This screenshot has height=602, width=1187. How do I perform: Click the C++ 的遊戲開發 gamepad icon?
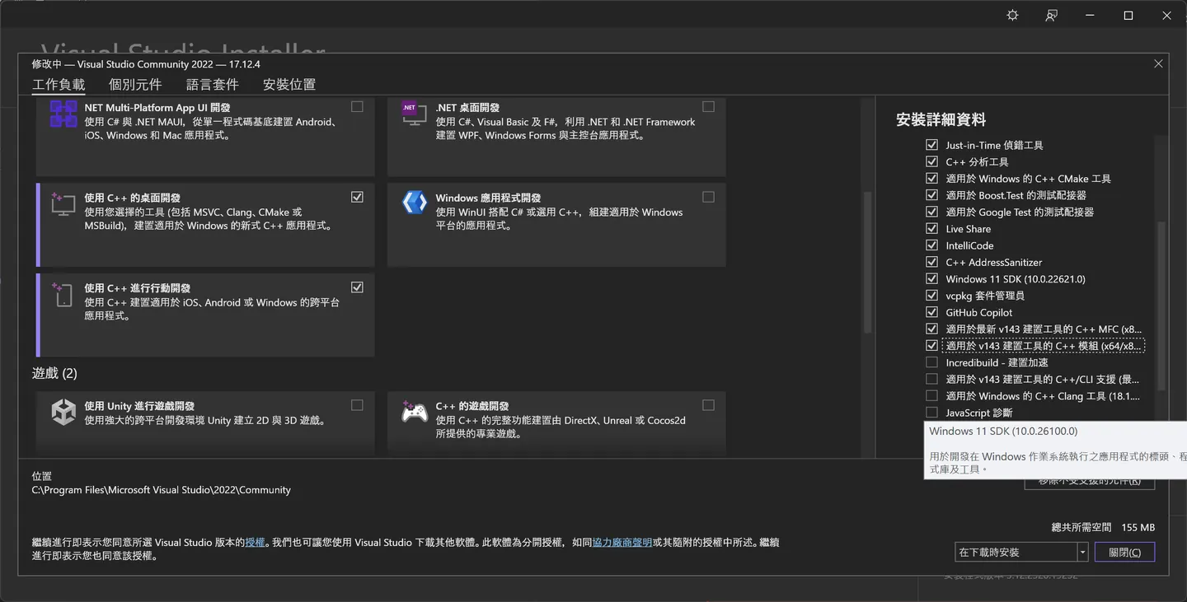pos(414,411)
